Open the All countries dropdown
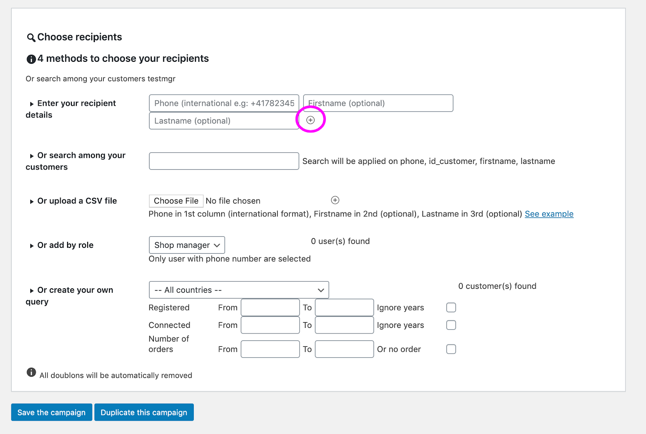The width and height of the screenshot is (646, 434). coord(239,290)
